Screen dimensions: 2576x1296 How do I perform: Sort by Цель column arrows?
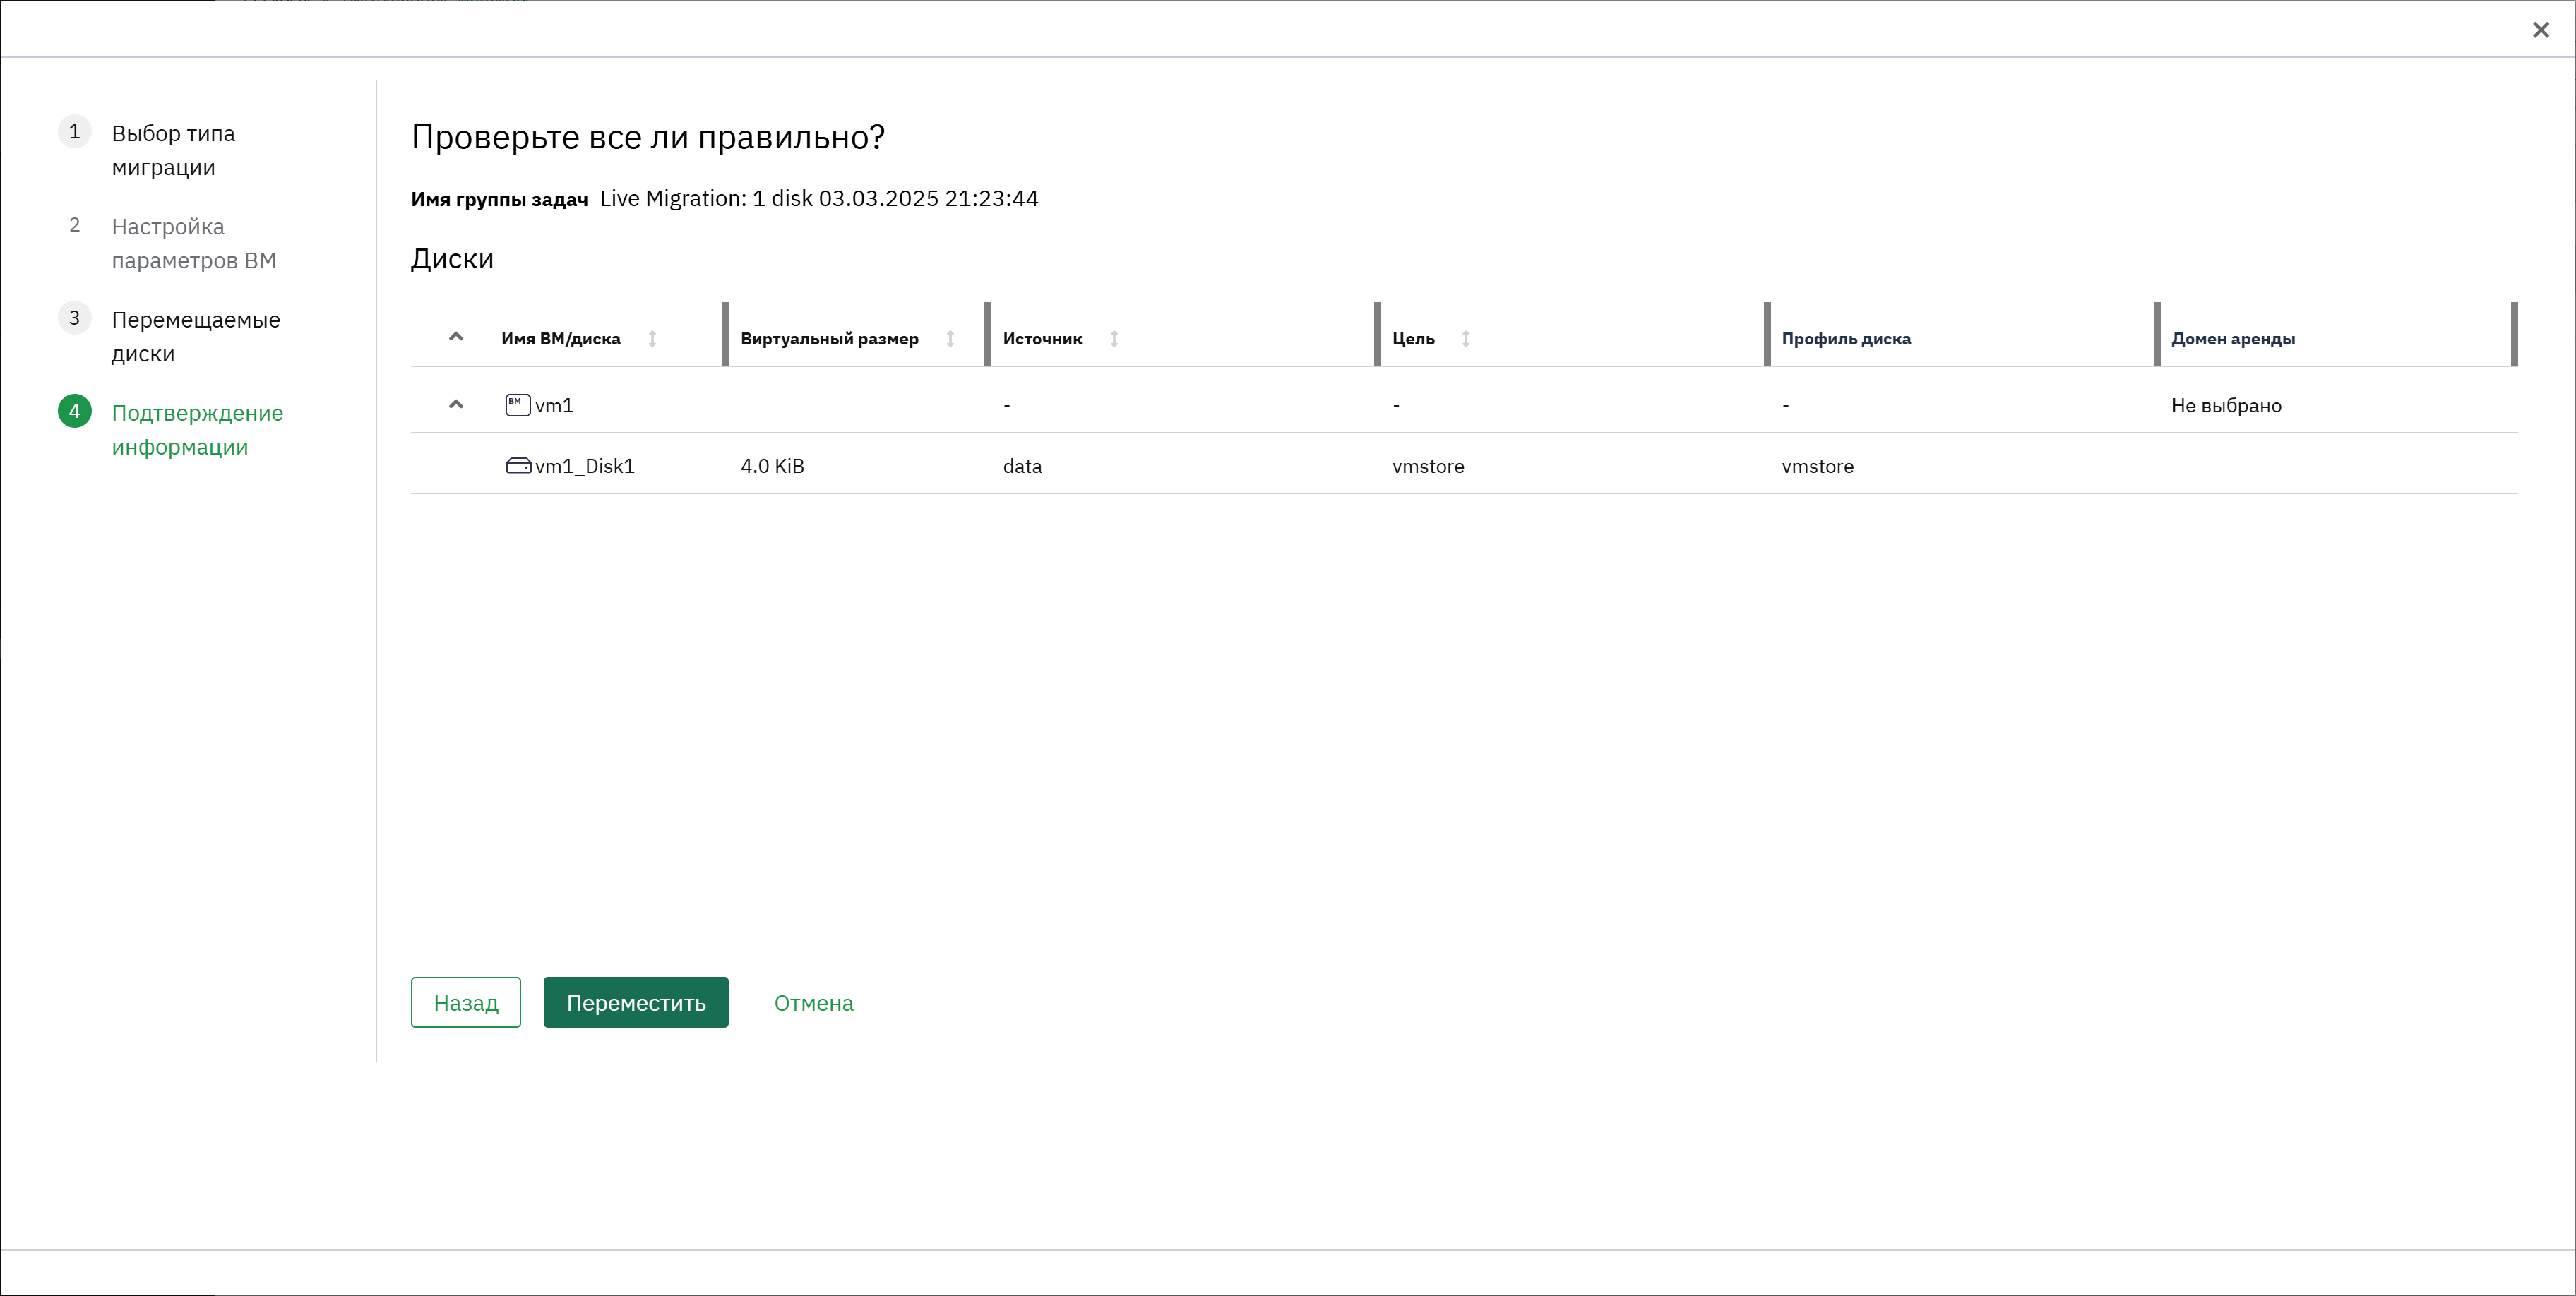[1465, 339]
